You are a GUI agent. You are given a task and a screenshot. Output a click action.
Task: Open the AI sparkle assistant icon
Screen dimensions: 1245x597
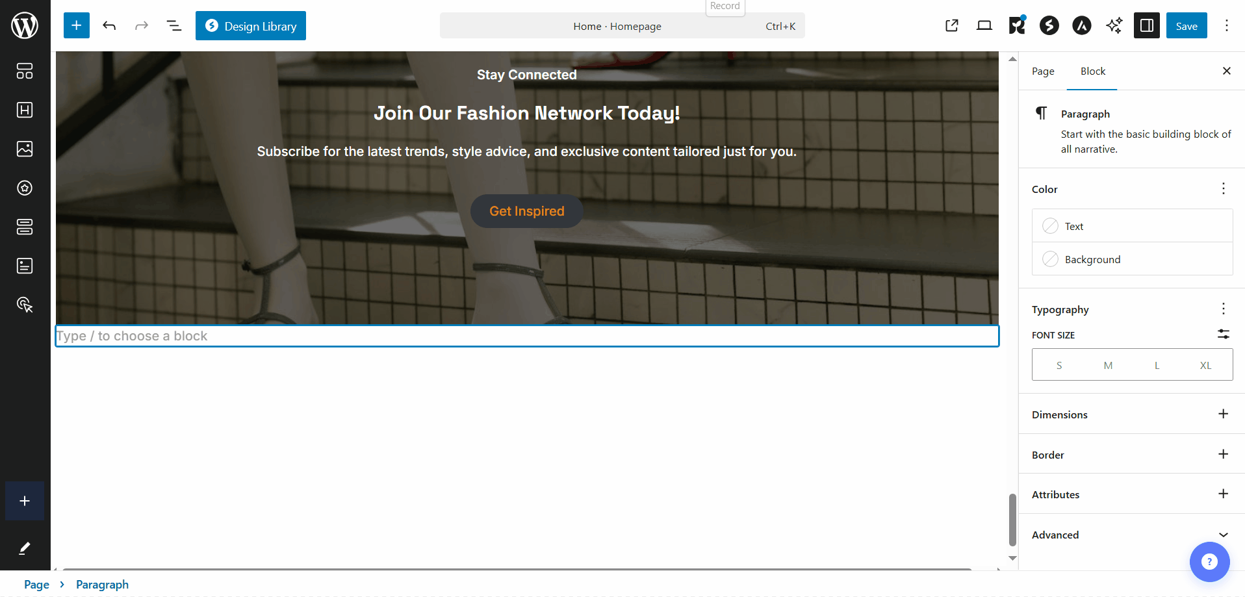tap(1114, 25)
